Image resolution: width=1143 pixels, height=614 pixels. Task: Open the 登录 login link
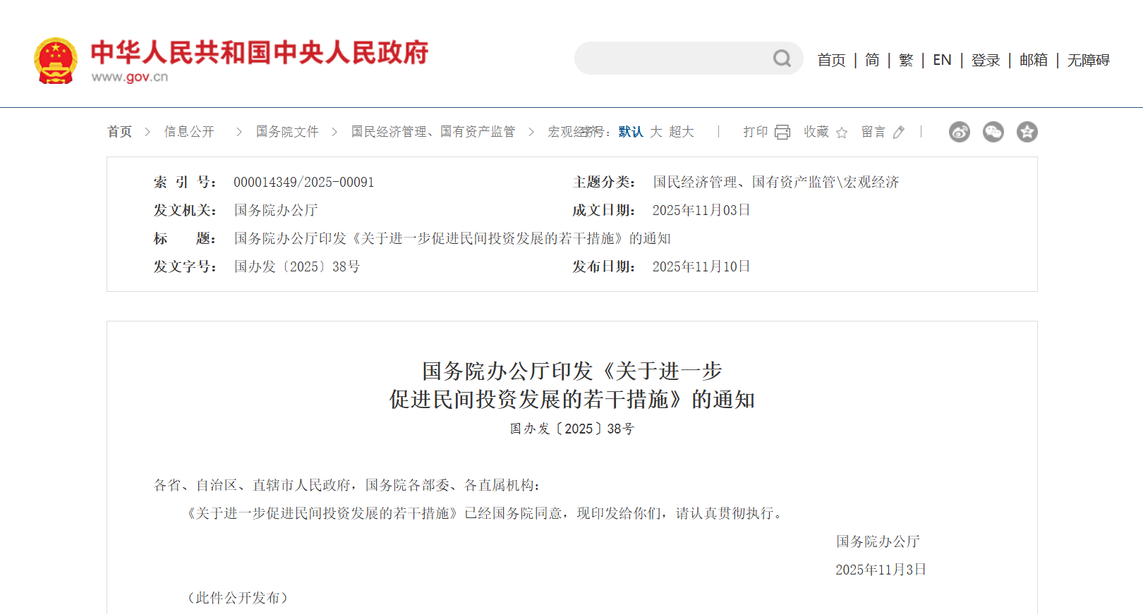pos(985,61)
